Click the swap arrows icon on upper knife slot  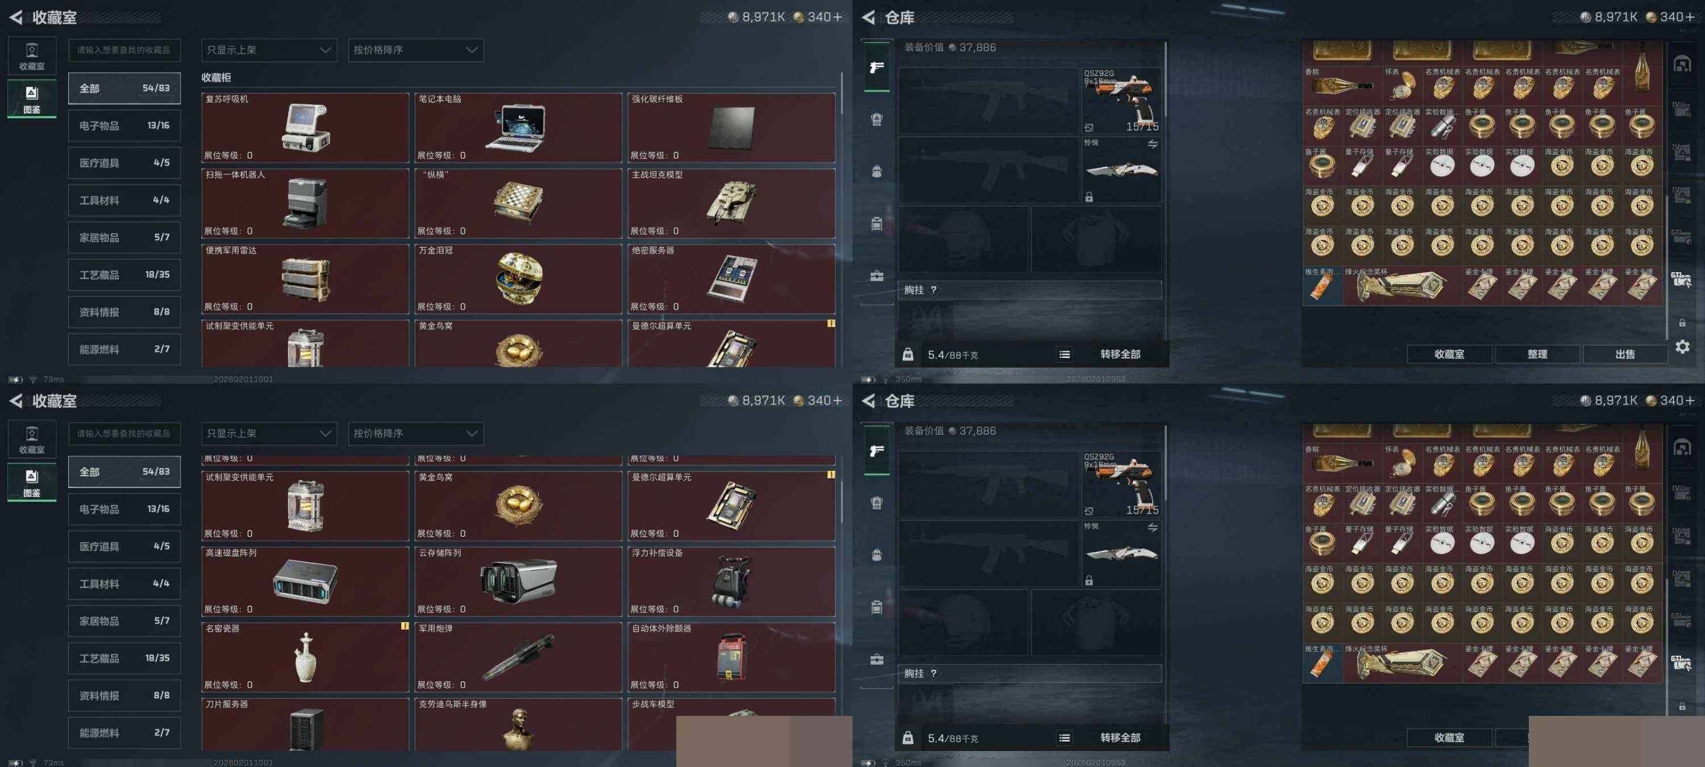(x=1153, y=144)
